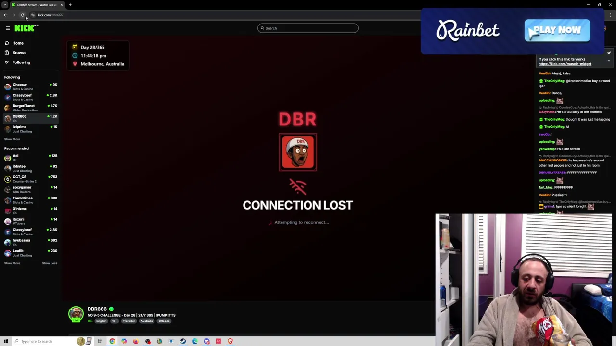Image resolution: width=616 pixels, height=346 pixels.
Task: Open recommended channel CCT_CS
Action: tap(30, 179)
